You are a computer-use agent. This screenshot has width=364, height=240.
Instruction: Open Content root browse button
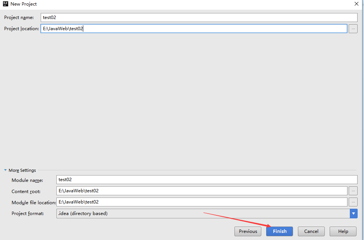(x=353, y=191)
